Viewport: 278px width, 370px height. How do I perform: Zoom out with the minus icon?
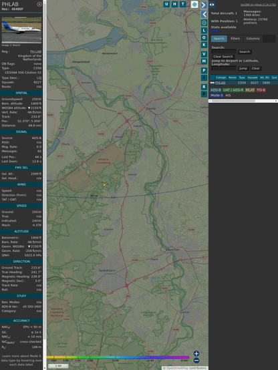196,361
